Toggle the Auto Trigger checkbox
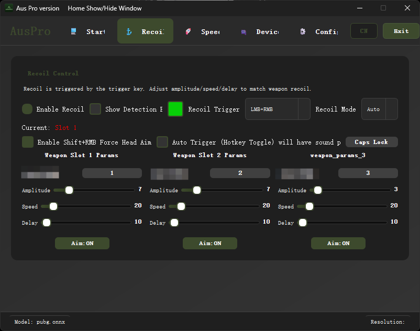420x331 pixels. click(x=162, y=142)
